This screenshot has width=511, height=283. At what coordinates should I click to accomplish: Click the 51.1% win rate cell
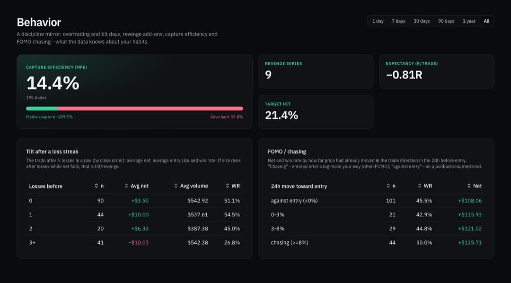click(232, 201)
